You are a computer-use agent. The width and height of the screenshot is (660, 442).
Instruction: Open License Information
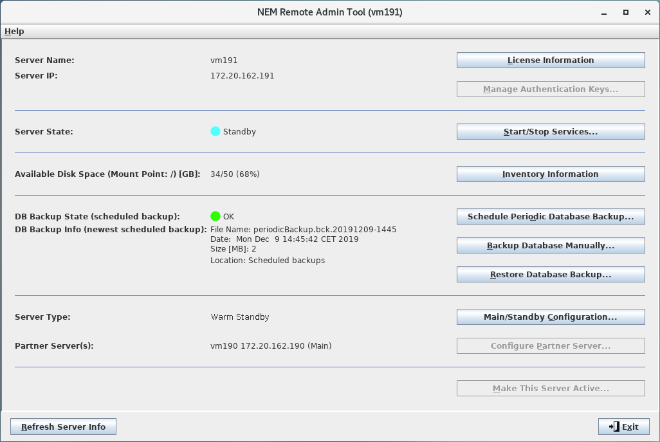pyautogui.click(x=551, y=60)
